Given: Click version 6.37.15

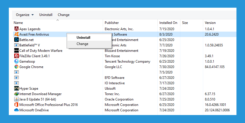Looking at the screenshot, I should pyautogui.click(x=210, y=94).
